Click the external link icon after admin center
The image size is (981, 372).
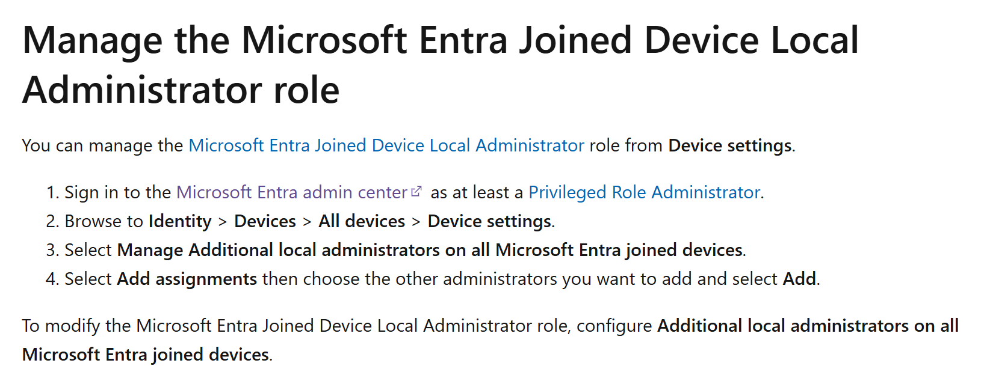click(416, 192)
